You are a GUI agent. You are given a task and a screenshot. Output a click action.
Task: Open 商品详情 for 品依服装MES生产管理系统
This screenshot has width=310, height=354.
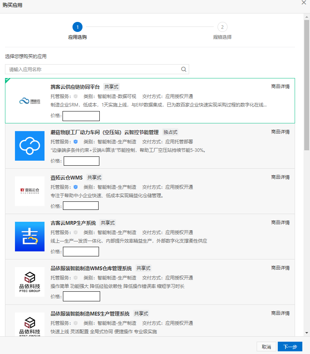pyautogui.click(x=280, y=313)
